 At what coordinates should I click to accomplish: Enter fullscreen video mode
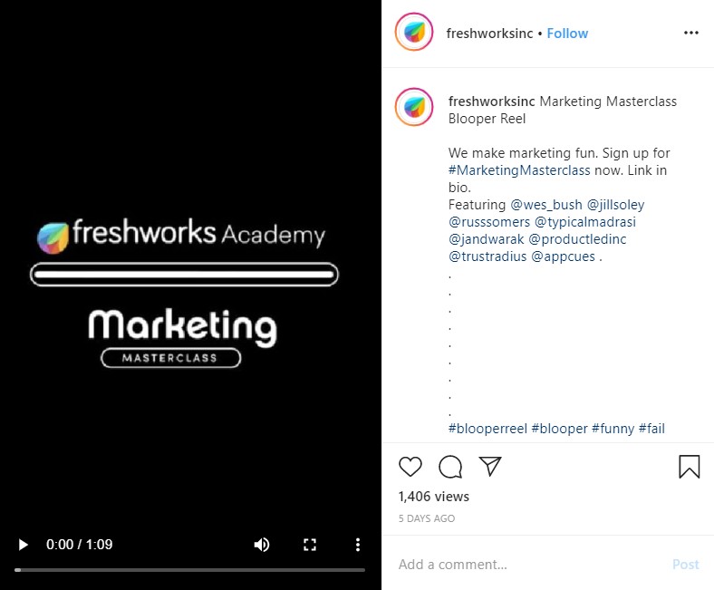pyautogui.click(x=310, y=545)
